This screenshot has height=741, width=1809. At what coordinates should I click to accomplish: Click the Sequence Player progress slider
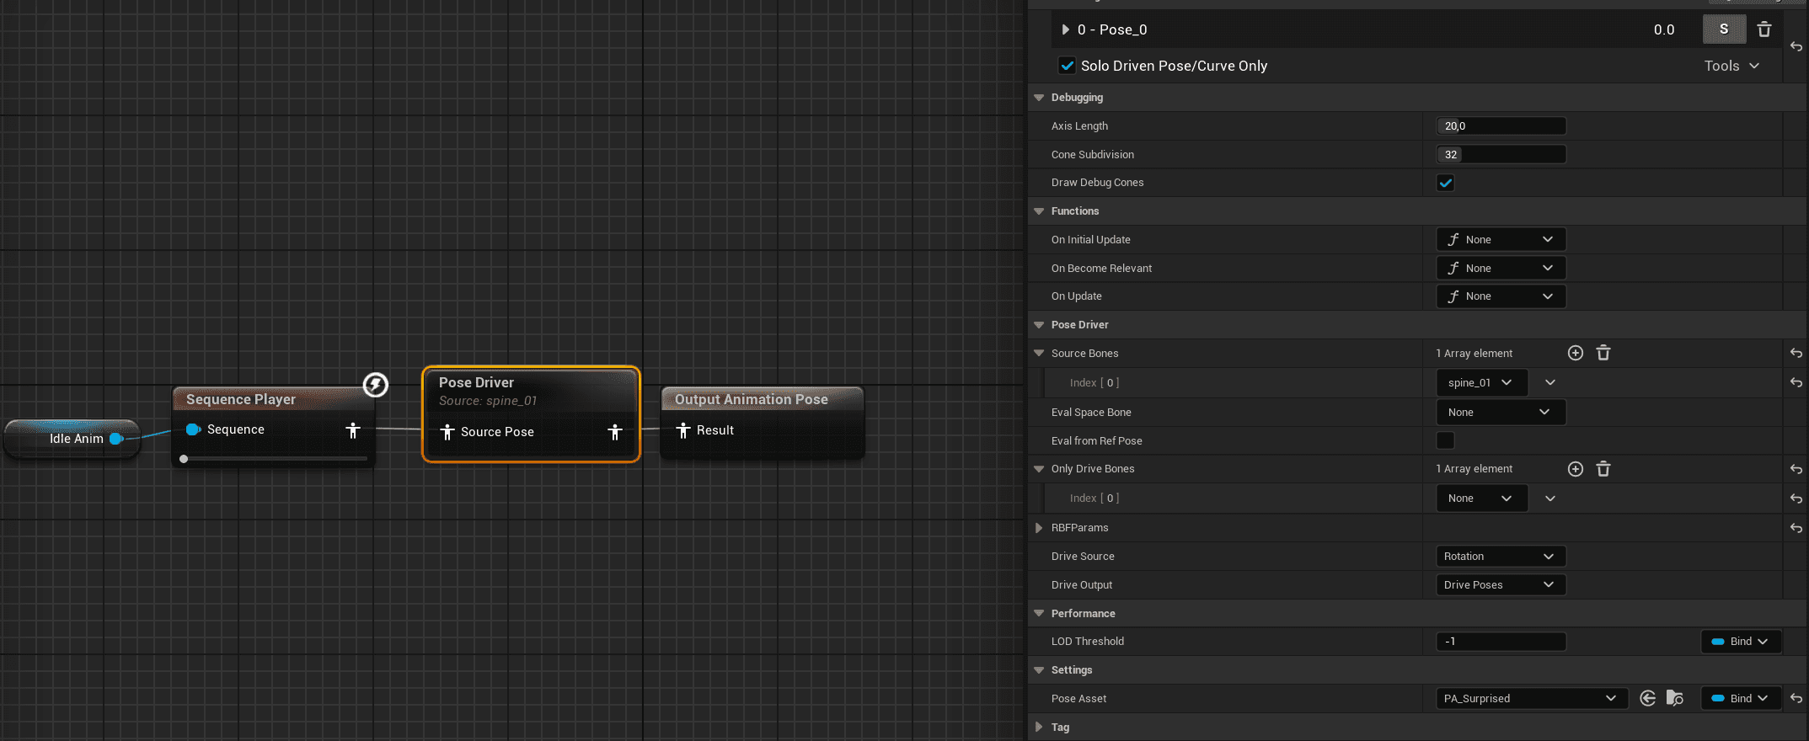coord(275,459)
